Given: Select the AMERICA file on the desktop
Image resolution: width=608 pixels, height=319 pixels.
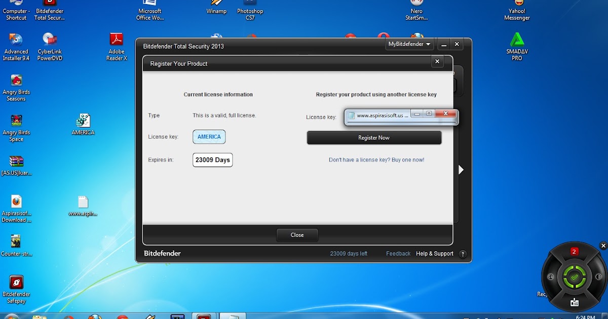Looking at the screenshot, I should click(83, 125).
